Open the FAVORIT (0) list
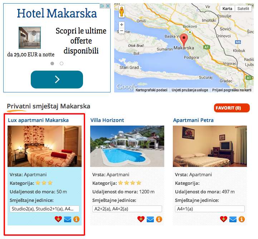Screen dimensions: 258x239 coord(232,108)
